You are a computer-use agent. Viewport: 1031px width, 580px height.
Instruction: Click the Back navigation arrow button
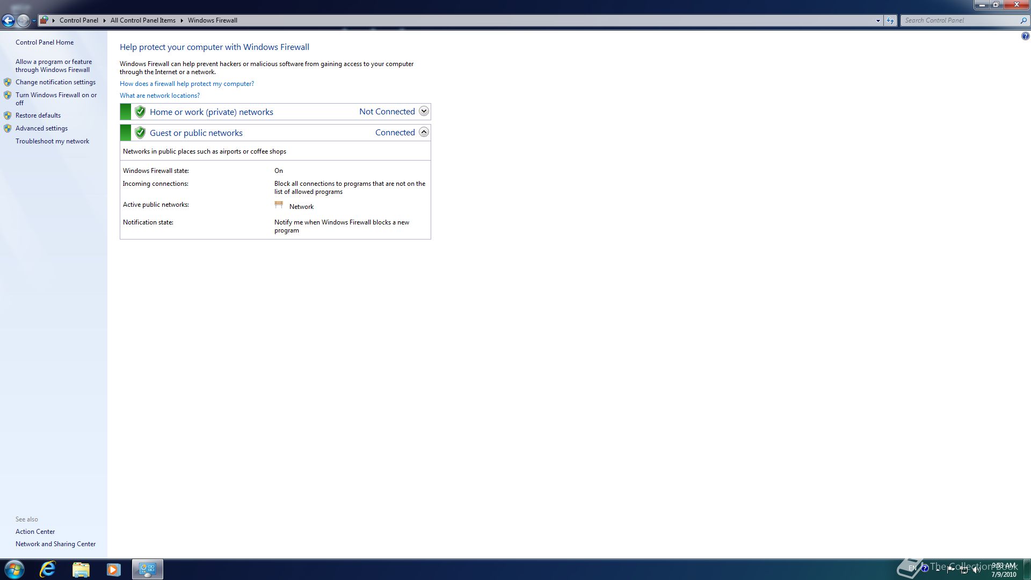8,20
